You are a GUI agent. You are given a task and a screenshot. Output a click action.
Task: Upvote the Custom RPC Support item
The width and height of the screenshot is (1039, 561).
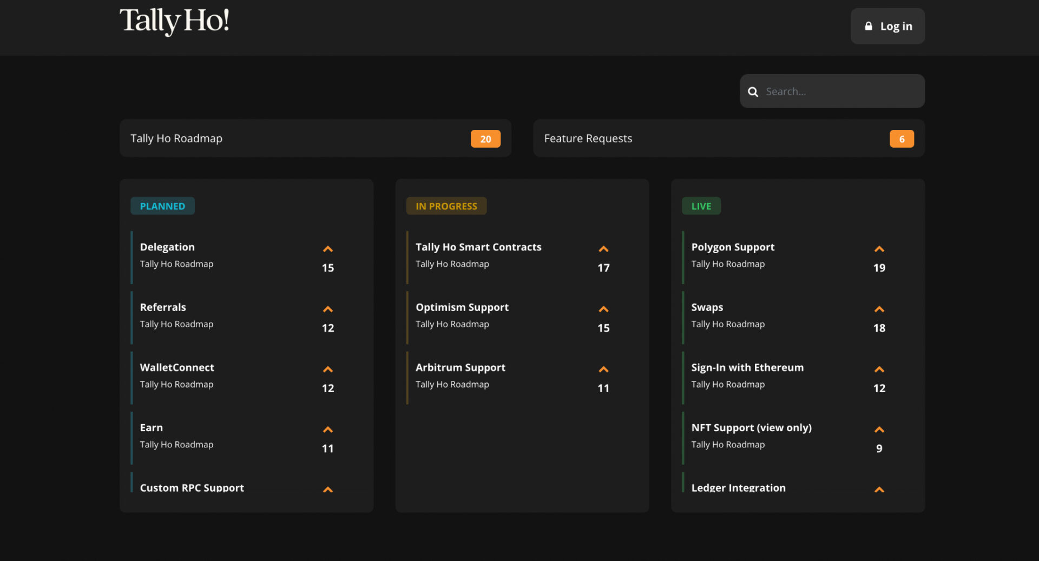point(328,489)
